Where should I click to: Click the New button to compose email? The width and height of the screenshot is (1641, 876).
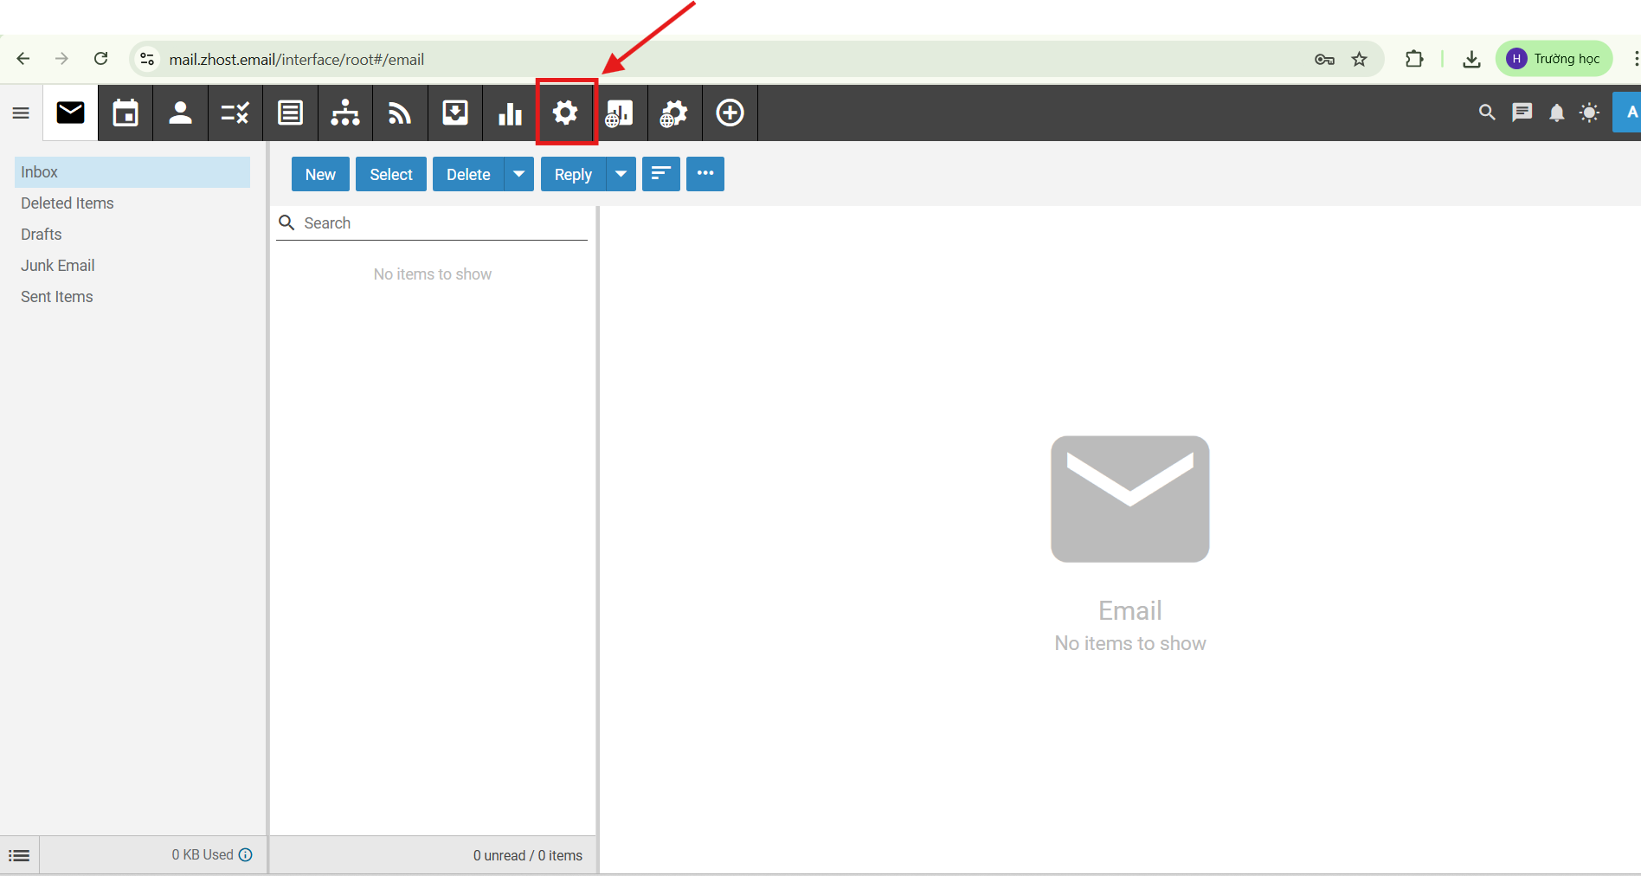coord(320,174)
